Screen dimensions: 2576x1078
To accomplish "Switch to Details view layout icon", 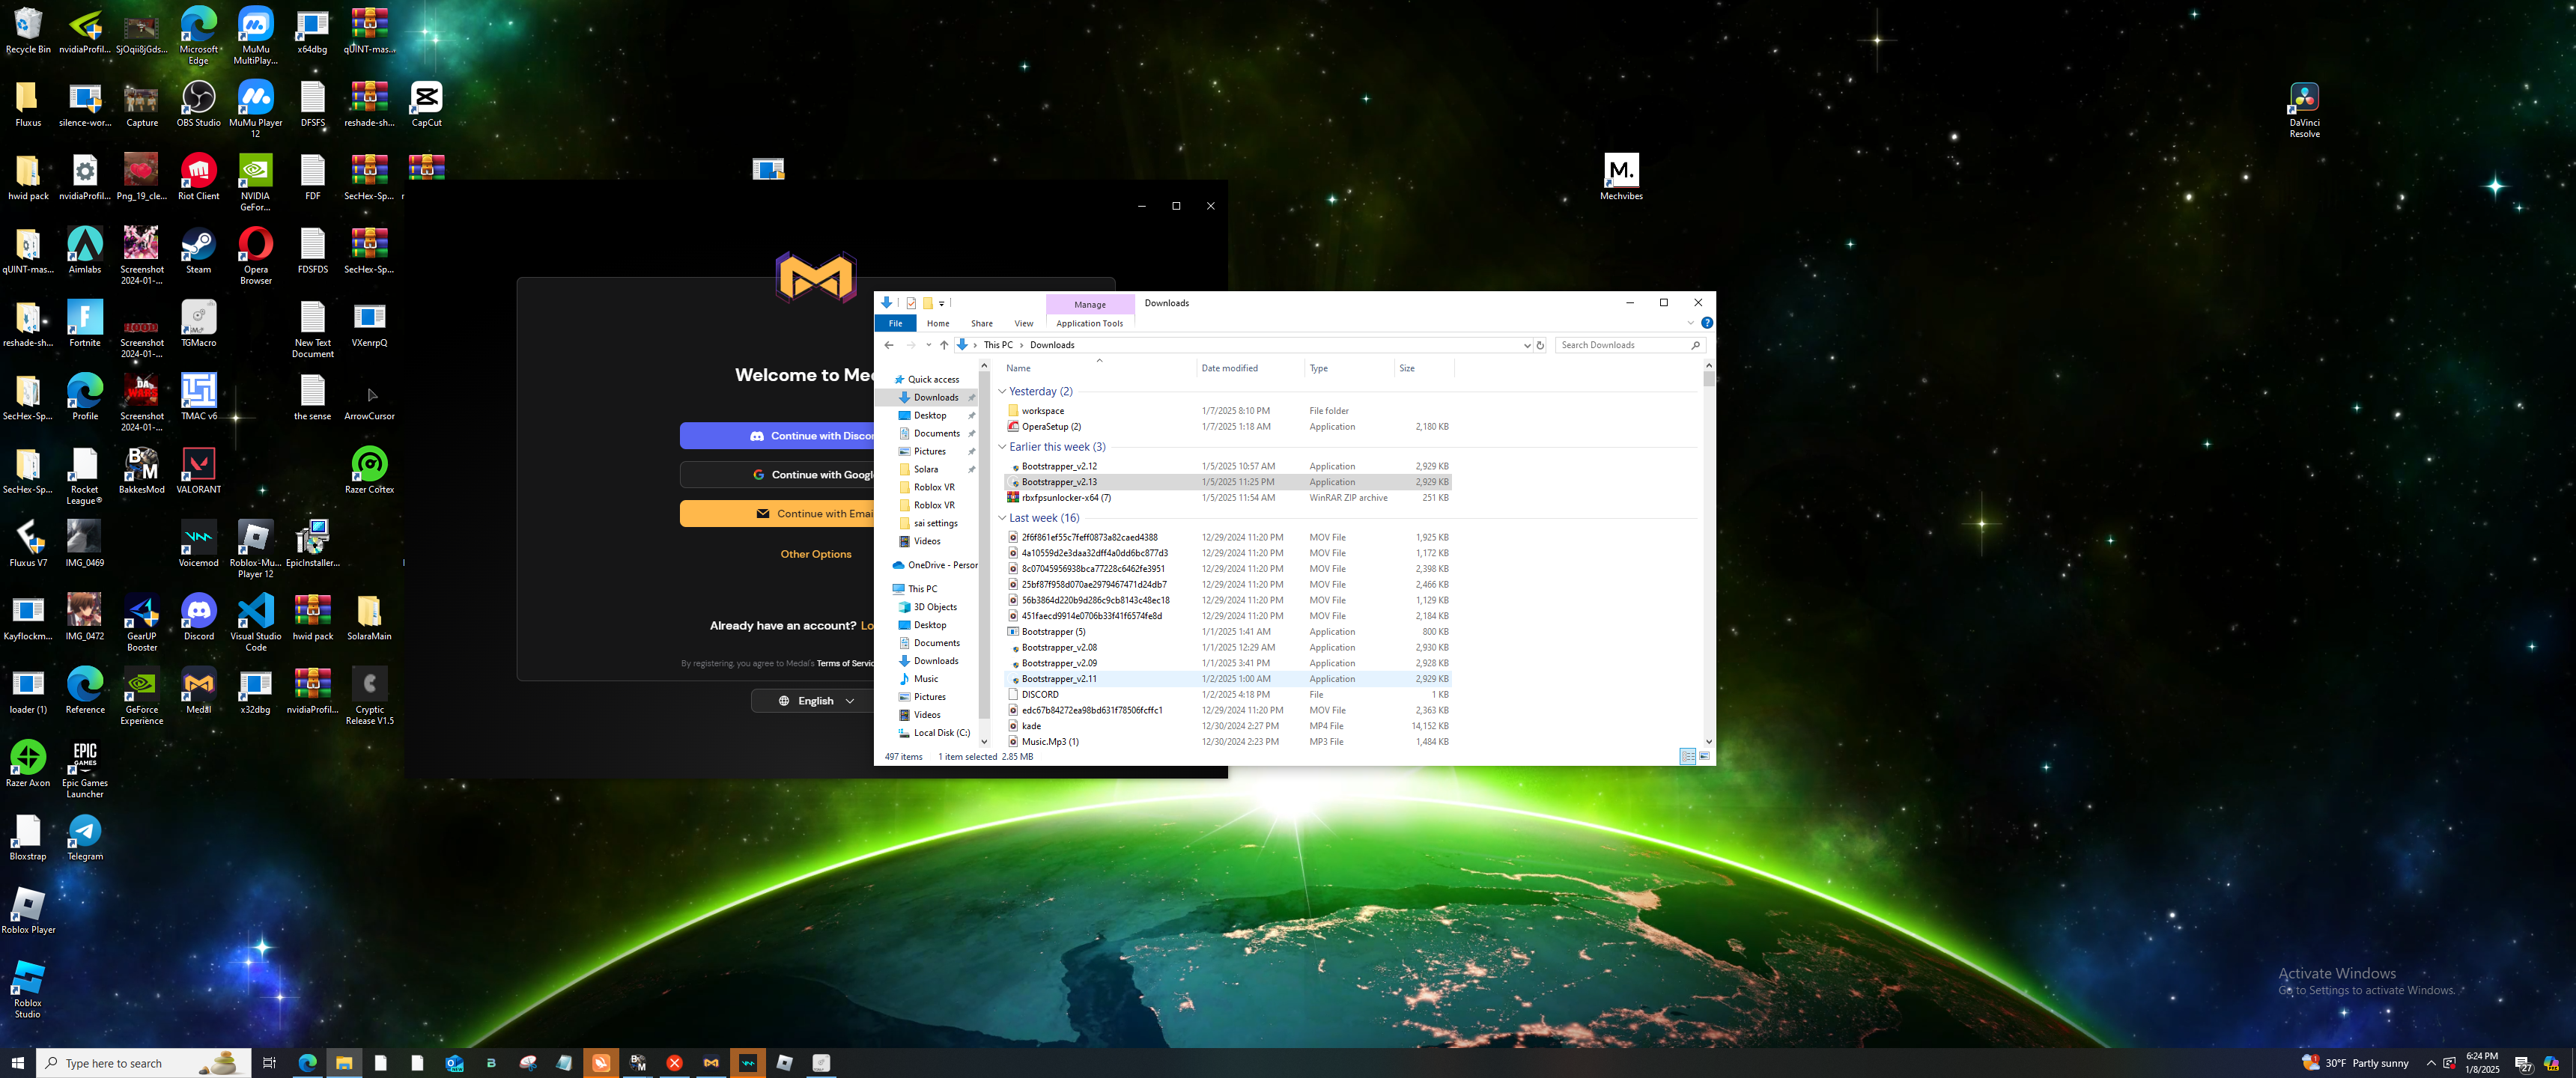I will [x=1687, y=756].
